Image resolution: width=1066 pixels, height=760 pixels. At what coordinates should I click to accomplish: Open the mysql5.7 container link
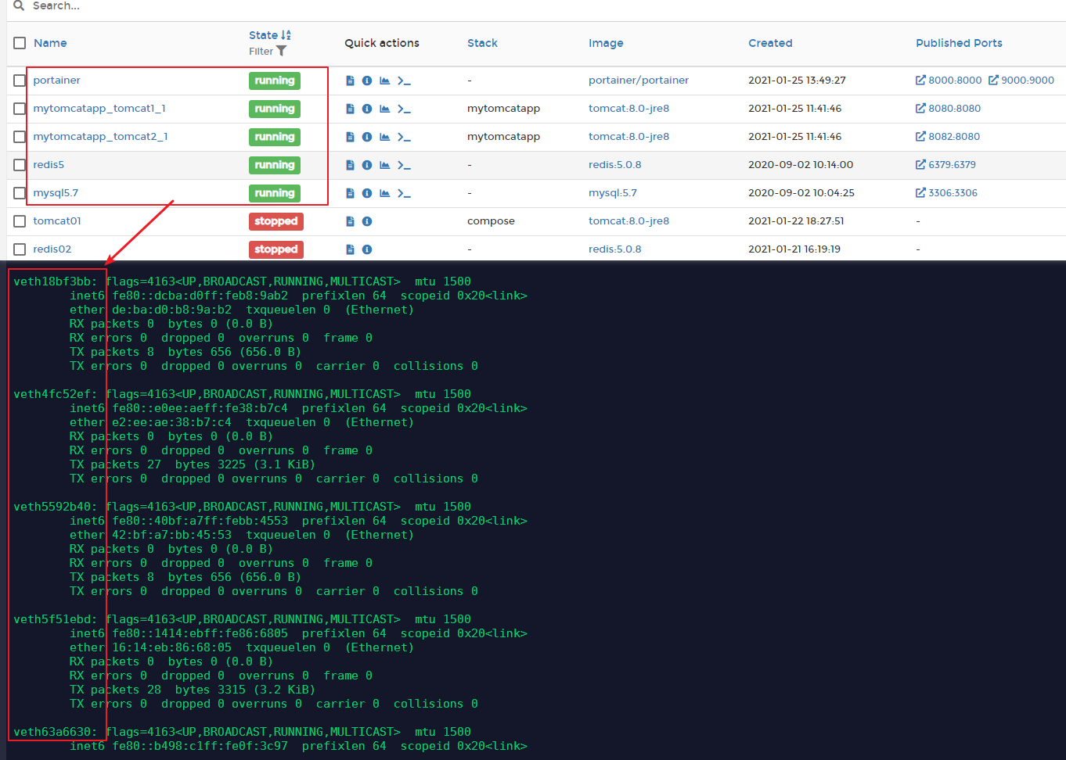[x=56, y=193]
